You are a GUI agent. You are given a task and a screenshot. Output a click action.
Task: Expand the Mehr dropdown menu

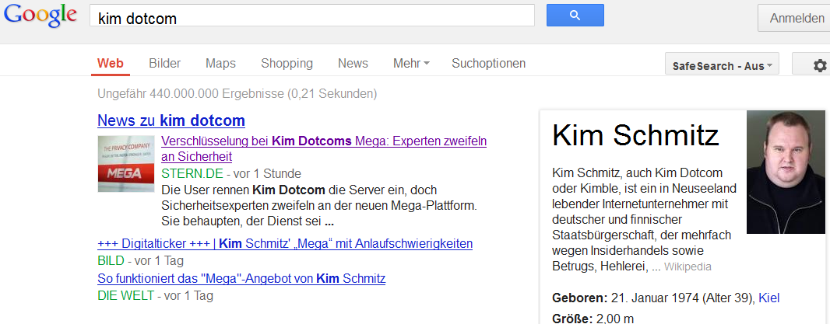[x=411, y=64]
